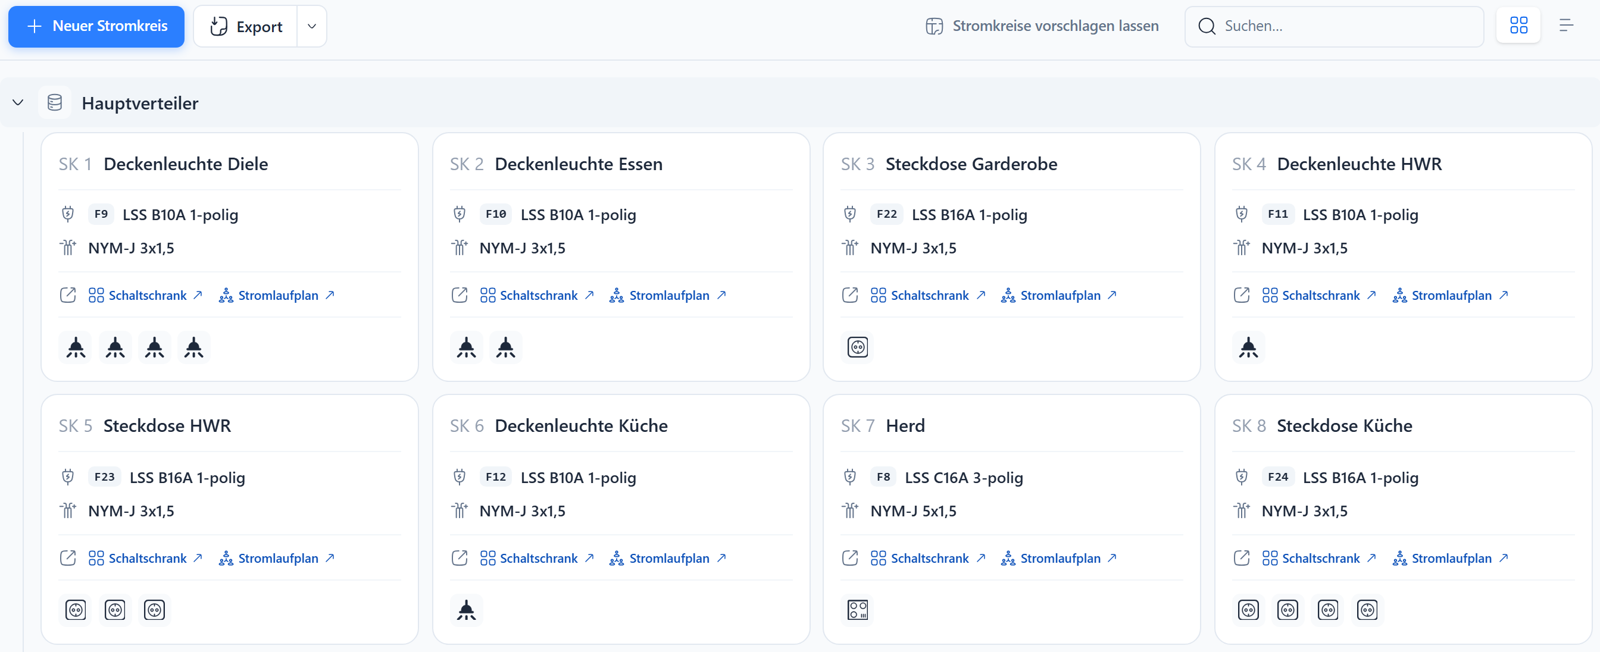The height and width of the screenshot is (652, 1600).
Task: Open Schaltschrank link for SK 1
Action: coord(146,295)
